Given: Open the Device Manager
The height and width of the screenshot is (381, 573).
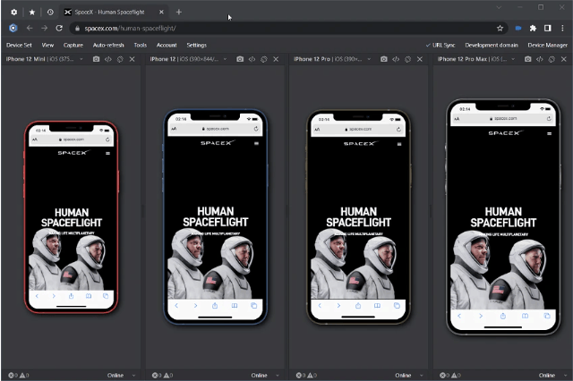Looking at the screenshot, I should pyautogui.click(x=547, y=46).
